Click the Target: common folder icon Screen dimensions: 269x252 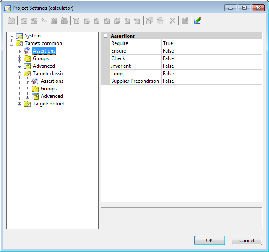(x=19, y=44)
